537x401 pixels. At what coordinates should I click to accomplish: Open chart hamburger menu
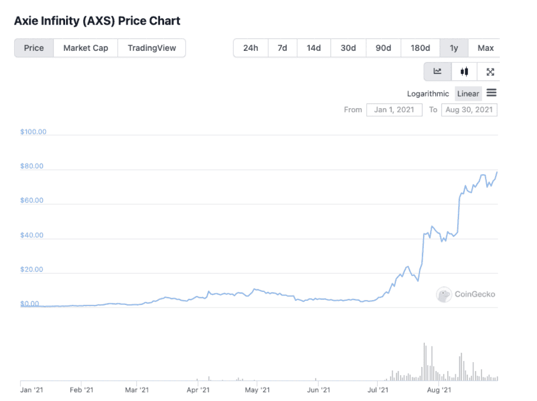coord(491,93)
